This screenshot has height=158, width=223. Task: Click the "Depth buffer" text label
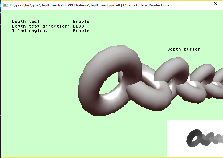tap(184, 49)
